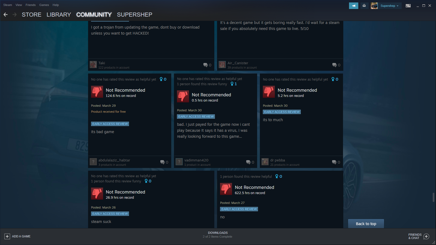Click the page vertical scrollbar thumb
Image resolution: width=436 pixels, height=245 pixels.
click(x=434, y=197)
